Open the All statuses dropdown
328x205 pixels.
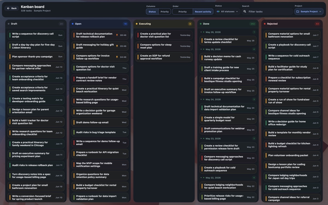pyautogui.click(x=227, y=11)
